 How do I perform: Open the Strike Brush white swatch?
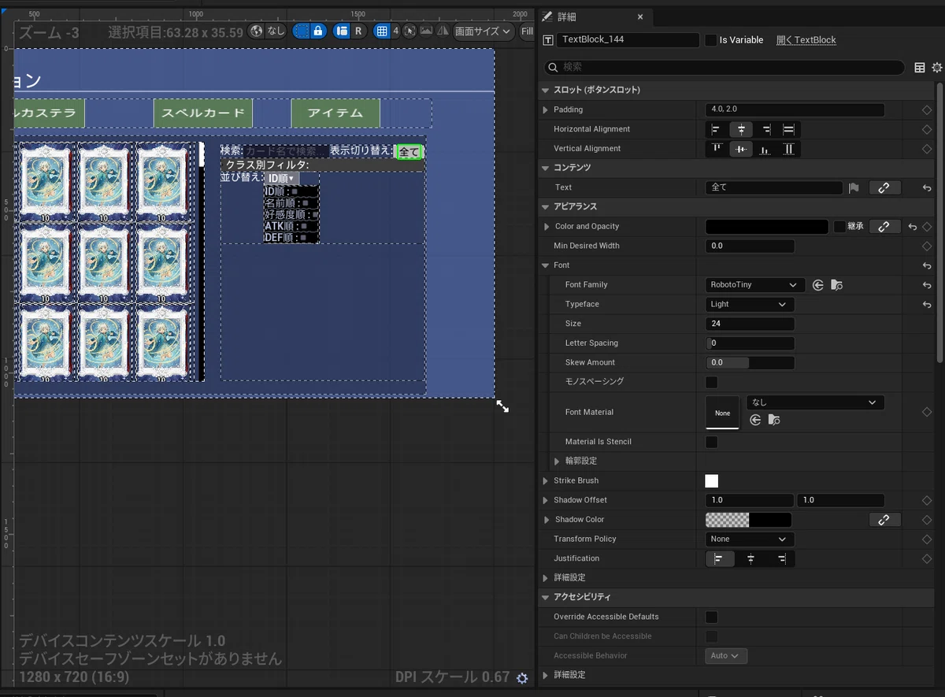coord(711,480)
